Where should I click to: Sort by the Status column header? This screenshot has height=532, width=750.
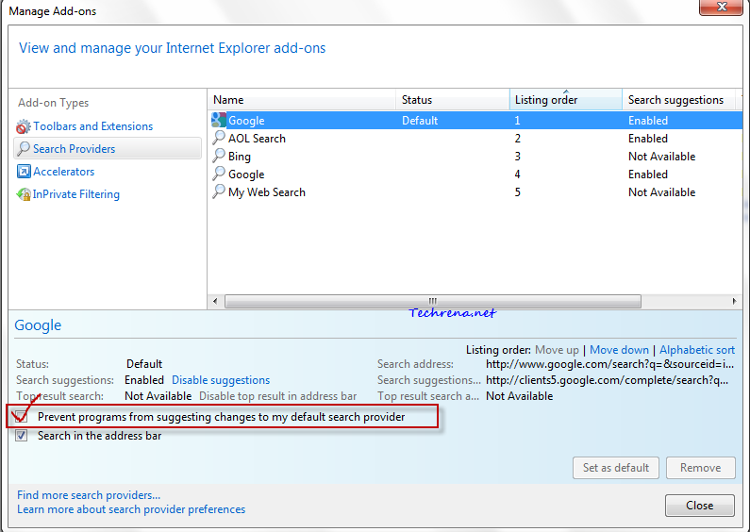(453, 99)
